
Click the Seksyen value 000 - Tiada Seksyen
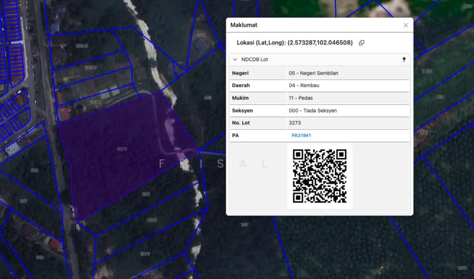click(x=313, y=111)
